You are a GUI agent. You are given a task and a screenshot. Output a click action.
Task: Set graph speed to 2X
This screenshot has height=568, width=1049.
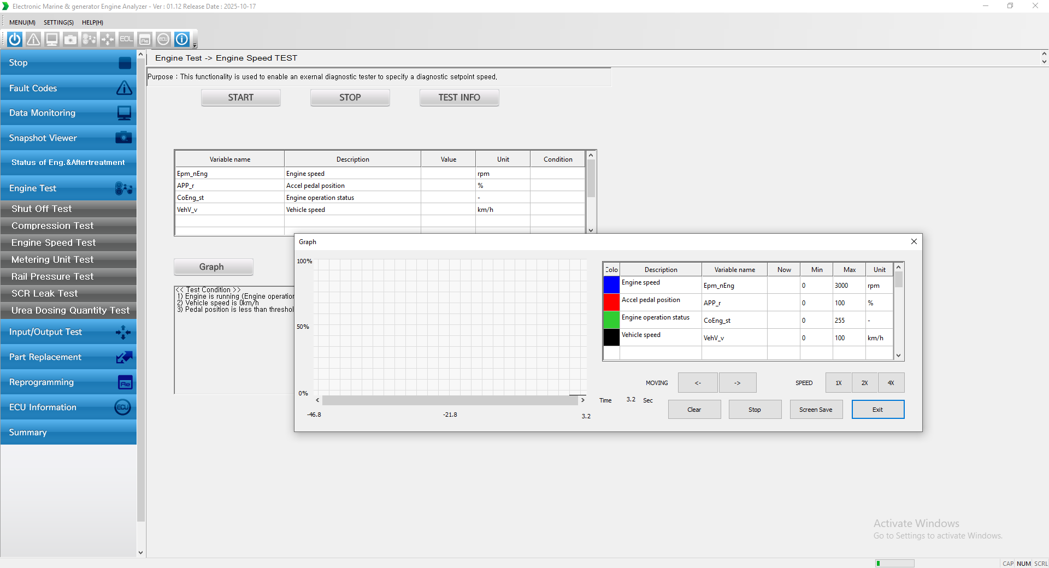pos(864,383)
